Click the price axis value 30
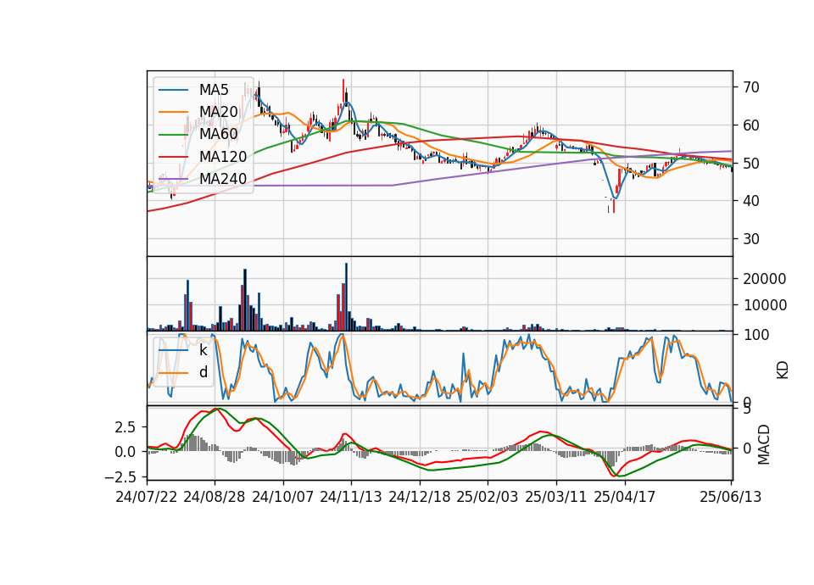The height and width of the screenshot is (585, 814). point(751,239)
